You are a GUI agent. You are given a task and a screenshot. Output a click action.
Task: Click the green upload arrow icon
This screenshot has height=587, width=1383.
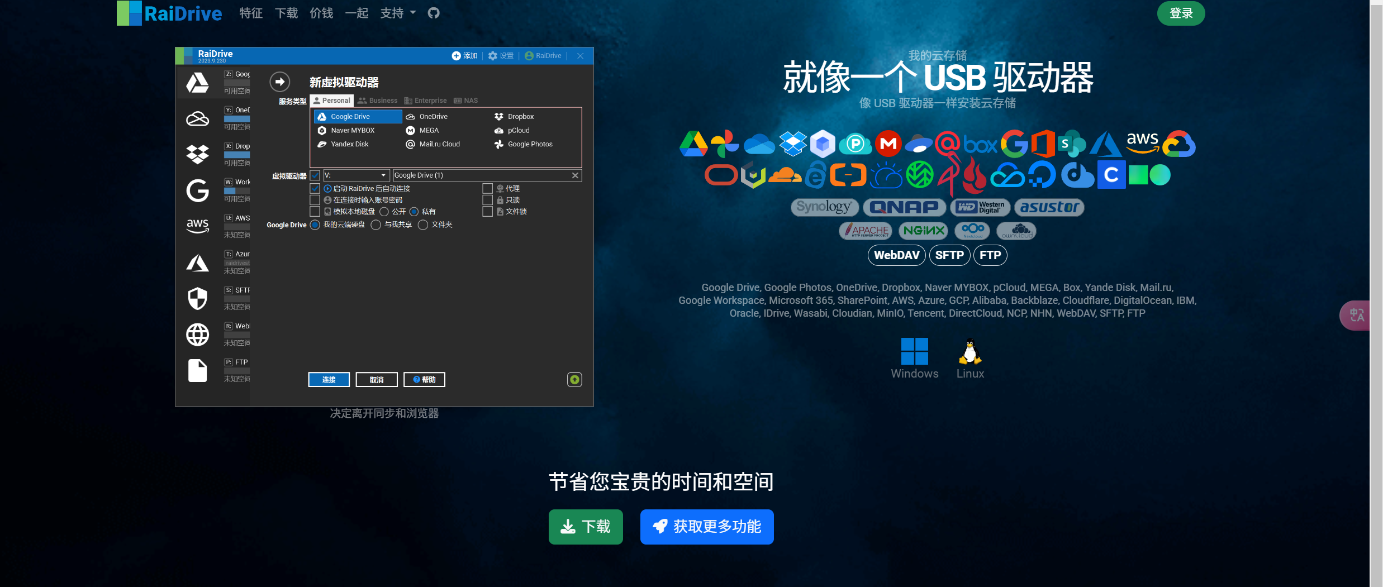pos(574,380)
